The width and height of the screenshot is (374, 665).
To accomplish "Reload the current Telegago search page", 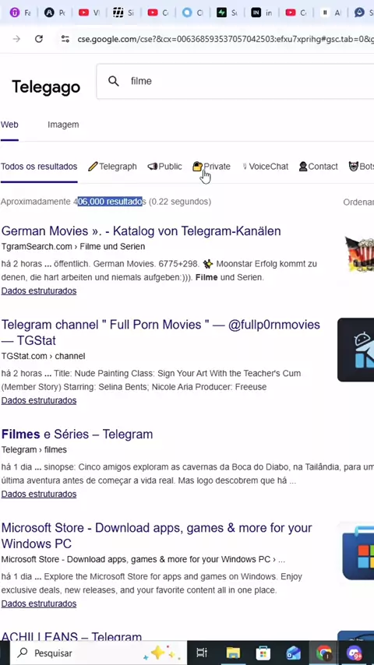I will (x=39, y=39).
